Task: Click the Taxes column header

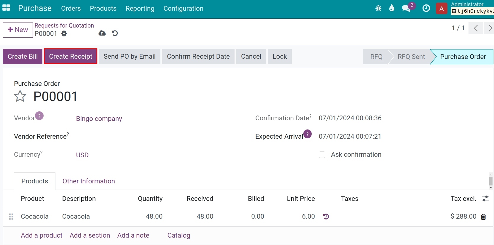Action: (350, 198)
